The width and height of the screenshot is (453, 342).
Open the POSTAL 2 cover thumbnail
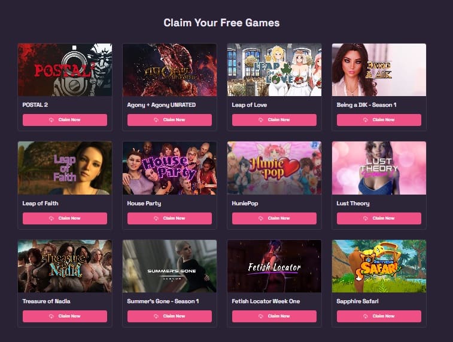pos(65,70)
